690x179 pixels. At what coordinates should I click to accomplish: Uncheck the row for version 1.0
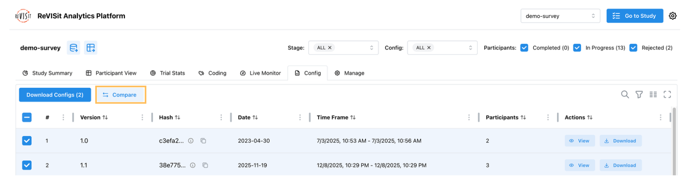(27, 141)
